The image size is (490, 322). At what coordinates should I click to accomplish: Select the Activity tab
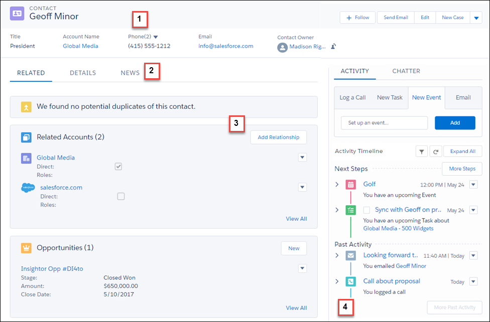click(x=354, y=71)
